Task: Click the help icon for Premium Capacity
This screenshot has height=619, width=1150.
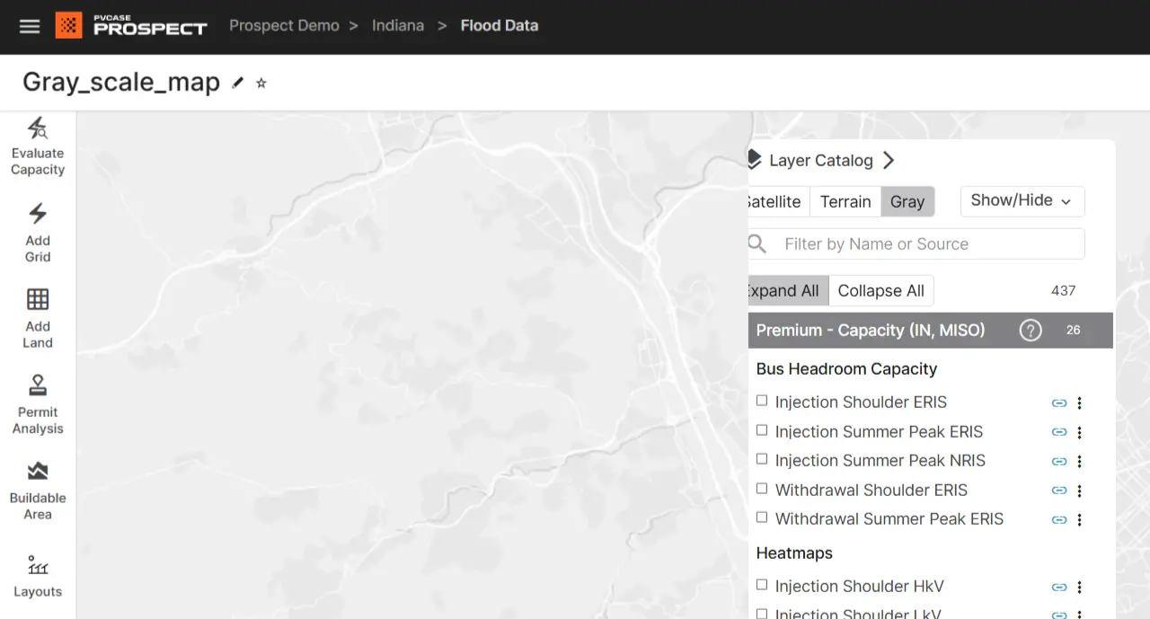Action: (x=1030, y=330)
